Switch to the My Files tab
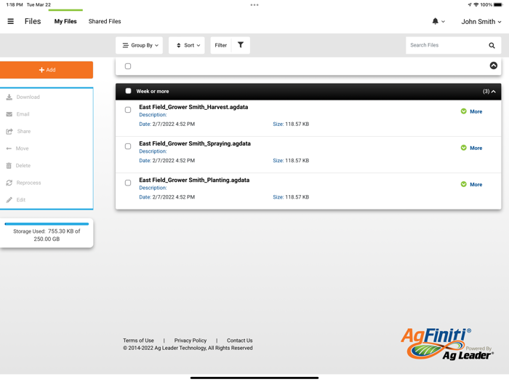509x382 pixels. click(65, 21)
